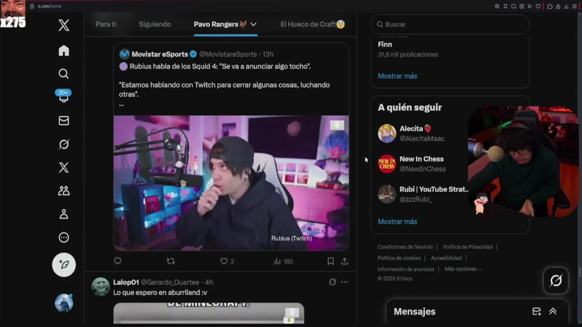The height and width of the screenshot is (327, 582).
Task: Select the Pavo Rangers tab
Action: (x=220, y=24)
